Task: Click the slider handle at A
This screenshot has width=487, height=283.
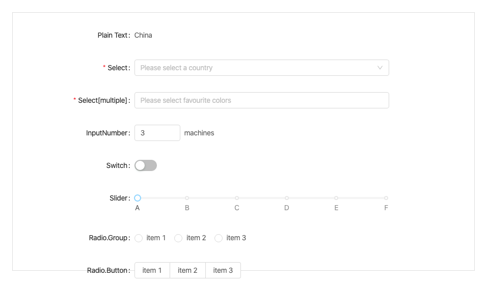Action: point(138,198)
